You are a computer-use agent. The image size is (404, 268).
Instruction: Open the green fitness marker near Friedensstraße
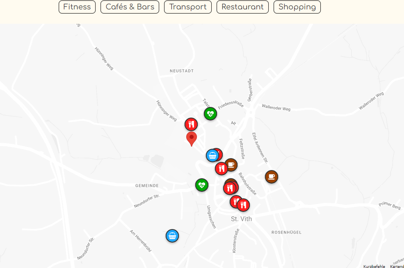pyautogui.click(x=210, y=114)
